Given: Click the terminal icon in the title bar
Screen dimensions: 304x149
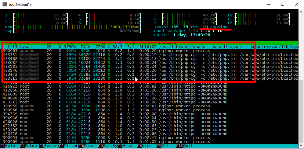Looking at the screenshot, I should click(5, 5).
